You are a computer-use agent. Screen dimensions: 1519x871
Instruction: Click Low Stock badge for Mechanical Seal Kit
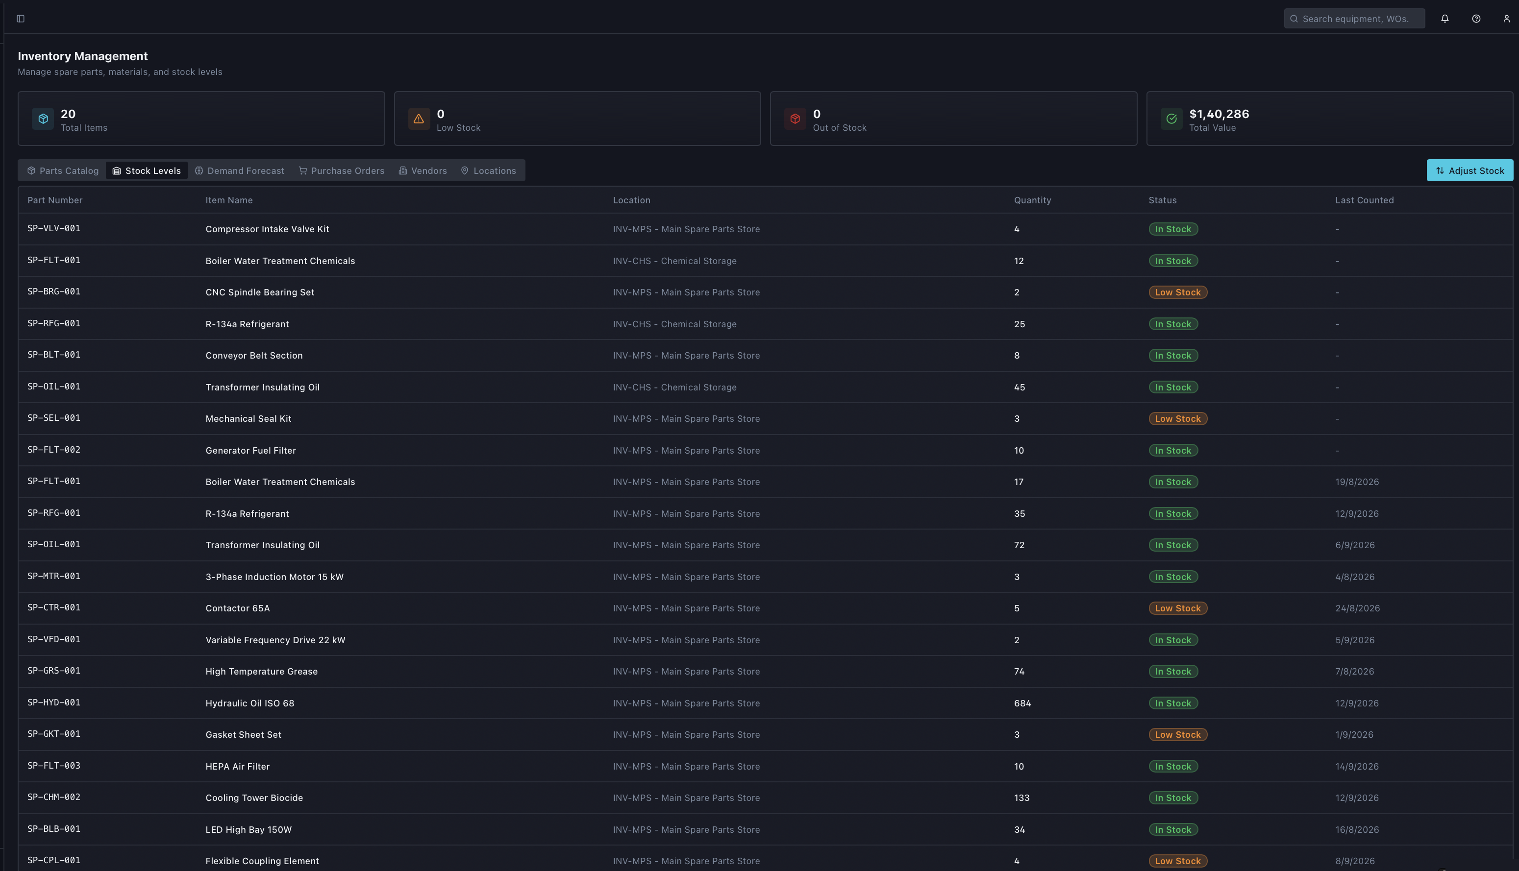coord(1178,419)
